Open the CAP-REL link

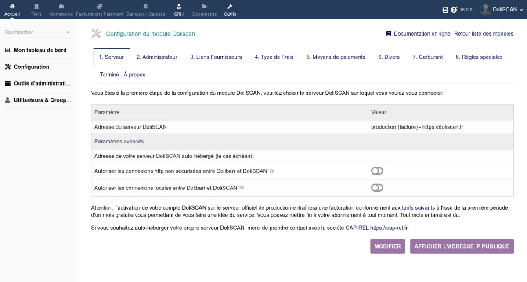[x=357, y=228]
